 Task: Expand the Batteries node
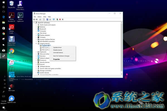pos(36,27)
